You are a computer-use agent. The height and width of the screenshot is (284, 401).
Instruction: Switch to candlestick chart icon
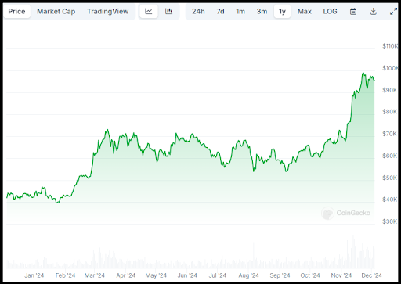pos(168,12)
